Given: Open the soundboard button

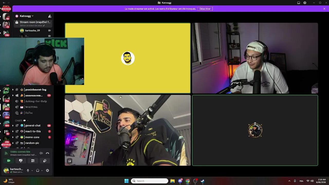Looking at the screenshot, I should (x=45, y=161).
